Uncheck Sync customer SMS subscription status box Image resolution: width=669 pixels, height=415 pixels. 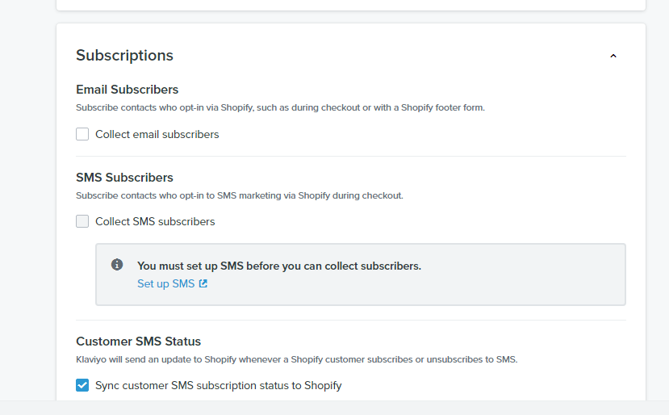[82, 385]
